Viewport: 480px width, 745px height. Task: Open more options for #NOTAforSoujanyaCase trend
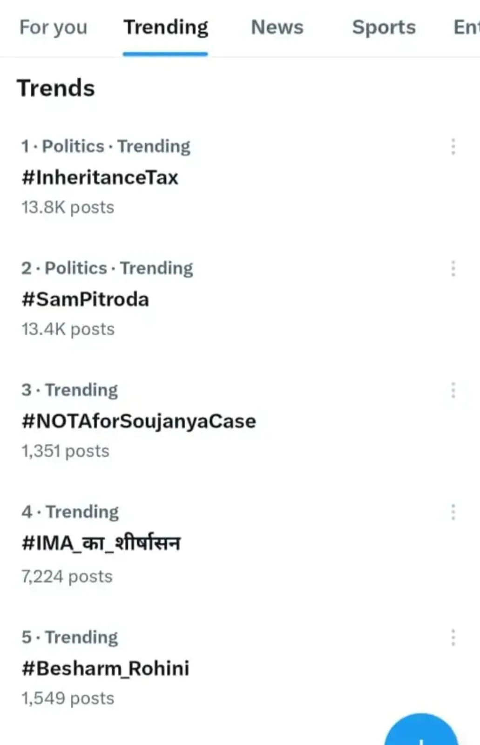[x=453, y=390]
